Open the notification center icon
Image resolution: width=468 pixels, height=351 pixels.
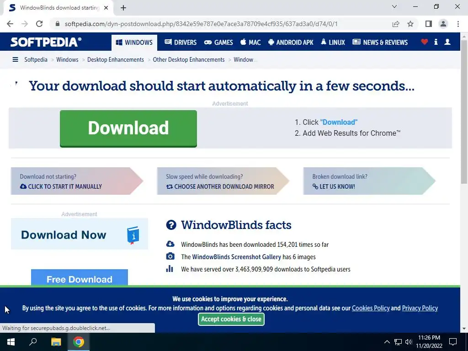click(x=453, y=342)
